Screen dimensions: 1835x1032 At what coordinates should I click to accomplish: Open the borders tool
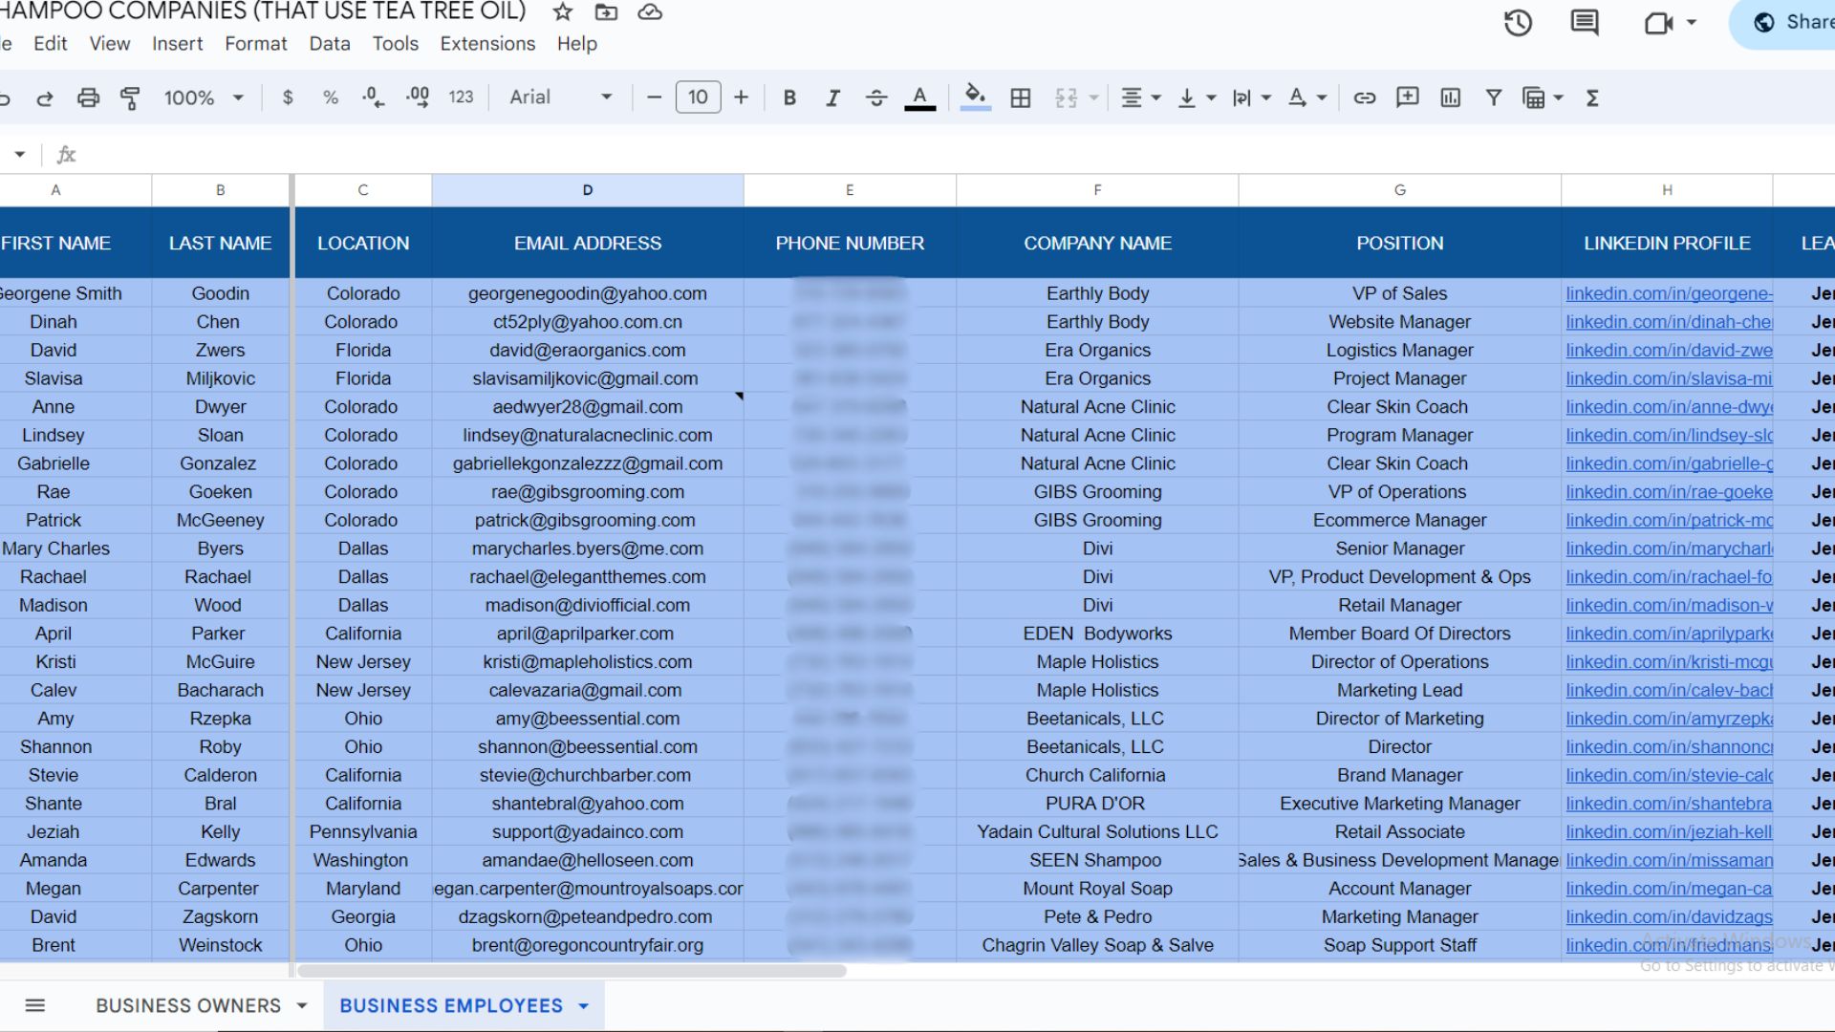pos(1021,97)
